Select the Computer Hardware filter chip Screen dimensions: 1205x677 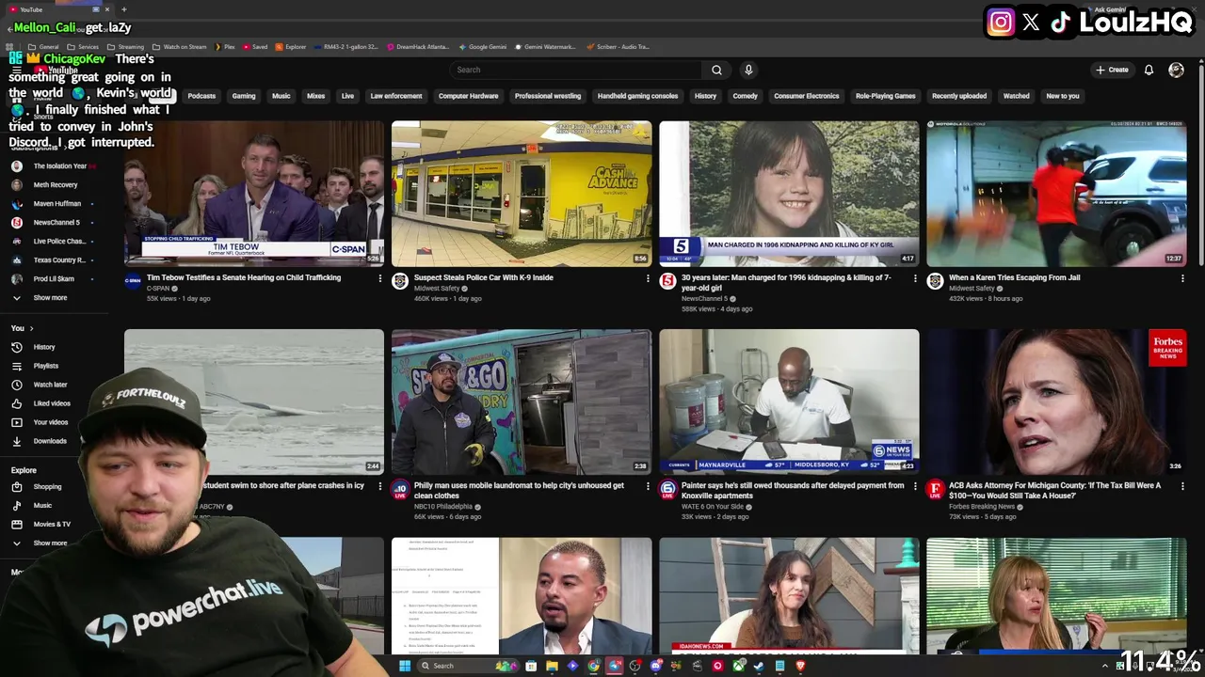tap(468, 96)
